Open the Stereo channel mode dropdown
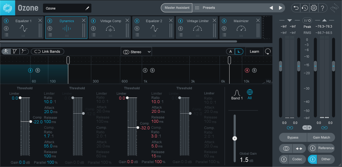 click(x=136, y=52)
